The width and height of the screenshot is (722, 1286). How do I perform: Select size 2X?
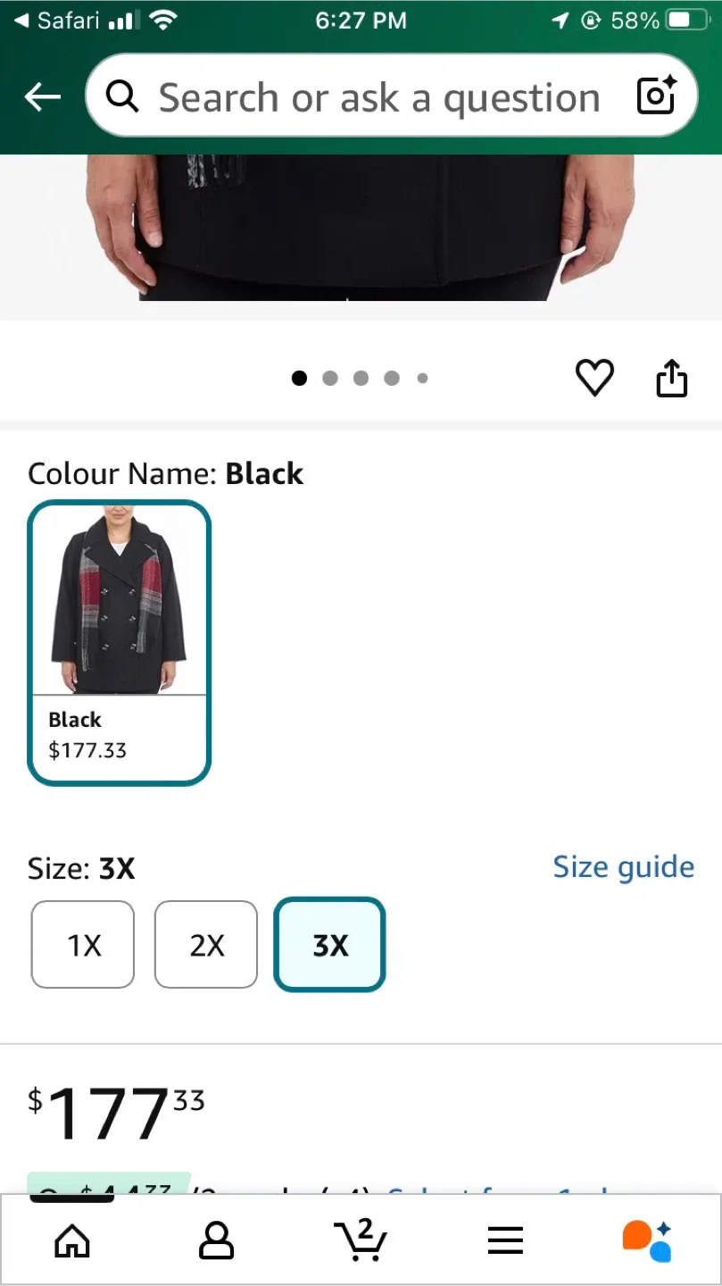click(205, 944)
